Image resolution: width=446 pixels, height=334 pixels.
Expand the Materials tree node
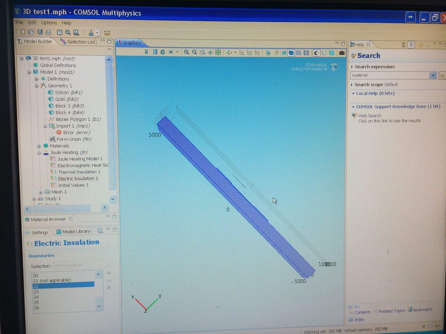point(39,146)
